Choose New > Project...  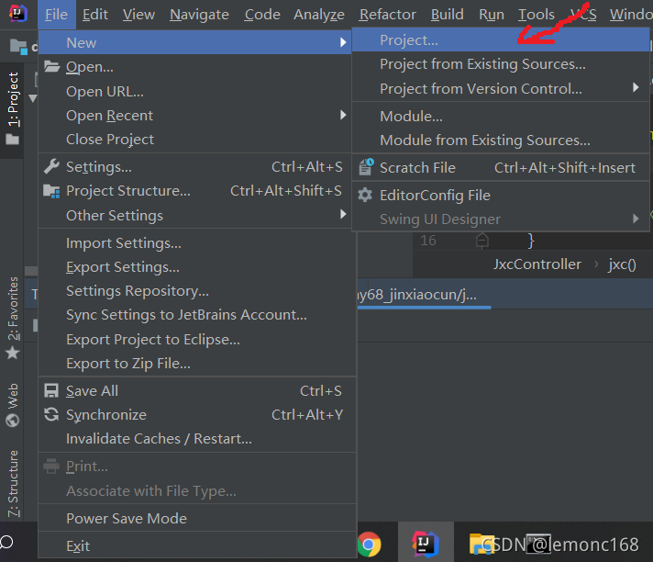500,40
